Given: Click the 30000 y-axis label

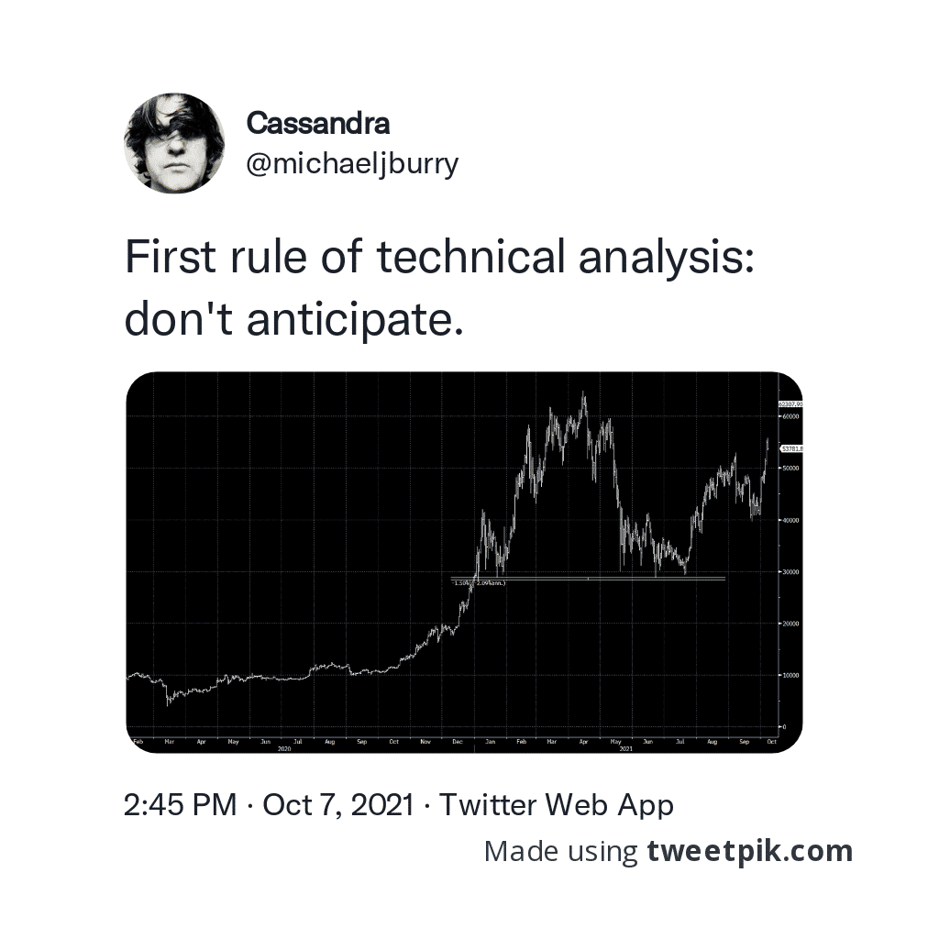Looking at the screenshot, I should (790, 572).
